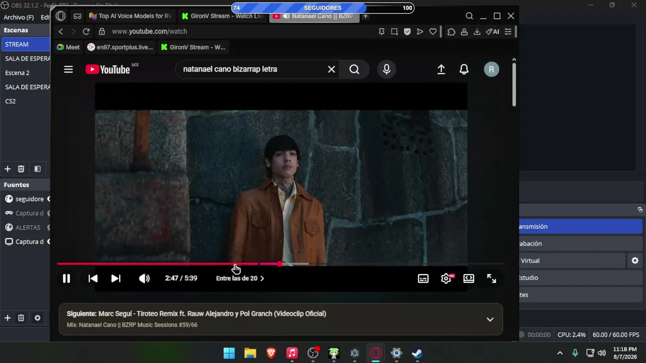The width and height of the screenshot is (646, 363).
Task: View site info via address bar padlock
Action: pyautogui.click(x=102, y=31)
